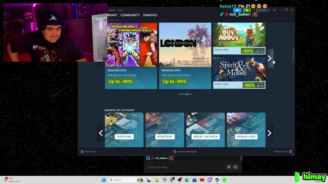Screen dimensions: 328x184
Task: Click the Manage Downloads download icon
Action: pyautogui.click(x=175, y=152)
